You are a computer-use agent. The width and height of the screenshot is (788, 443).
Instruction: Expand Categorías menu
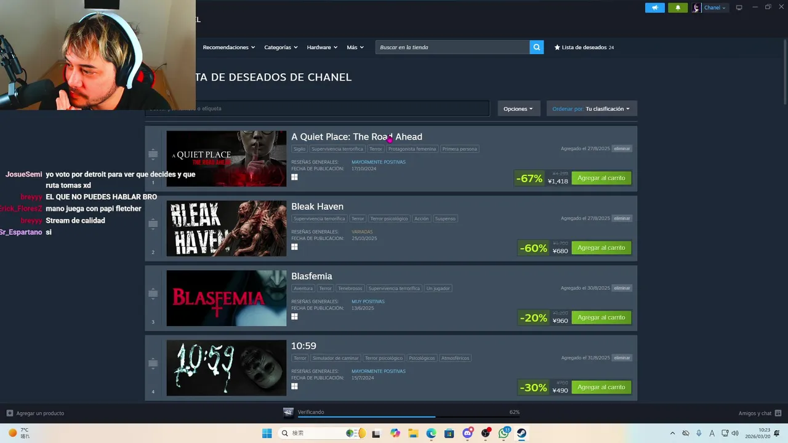click(x=281, y=47)
